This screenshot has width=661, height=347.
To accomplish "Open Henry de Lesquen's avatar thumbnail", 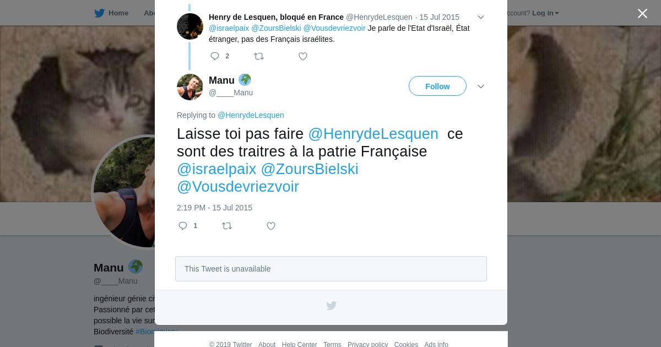I will pyautogui.click(x=190, y=26).
